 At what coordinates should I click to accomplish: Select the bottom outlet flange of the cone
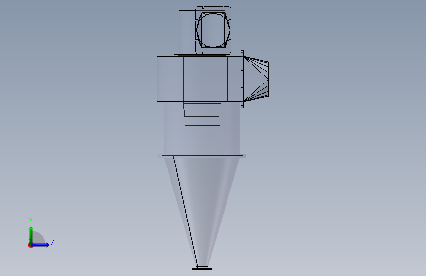pyautogui.click(x=202, y=269)
